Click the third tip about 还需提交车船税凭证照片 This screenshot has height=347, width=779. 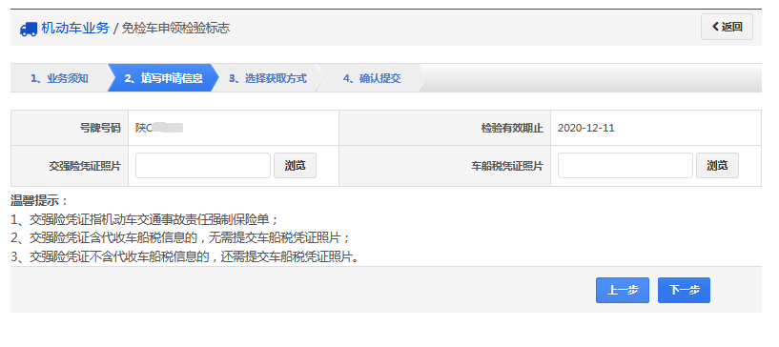(185, 257)
